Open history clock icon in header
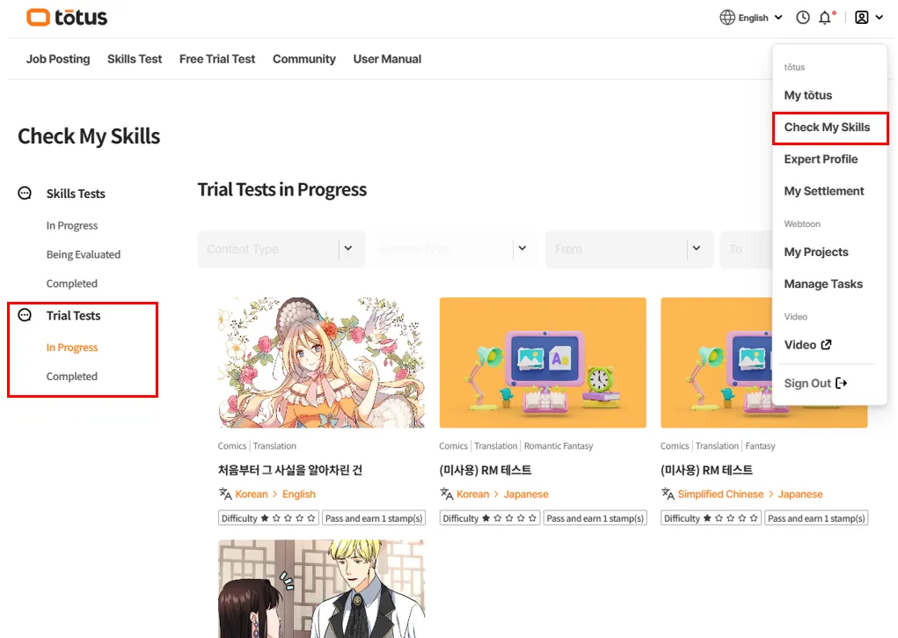Viewport: 898px width, 638px height. tap(802, 18)
